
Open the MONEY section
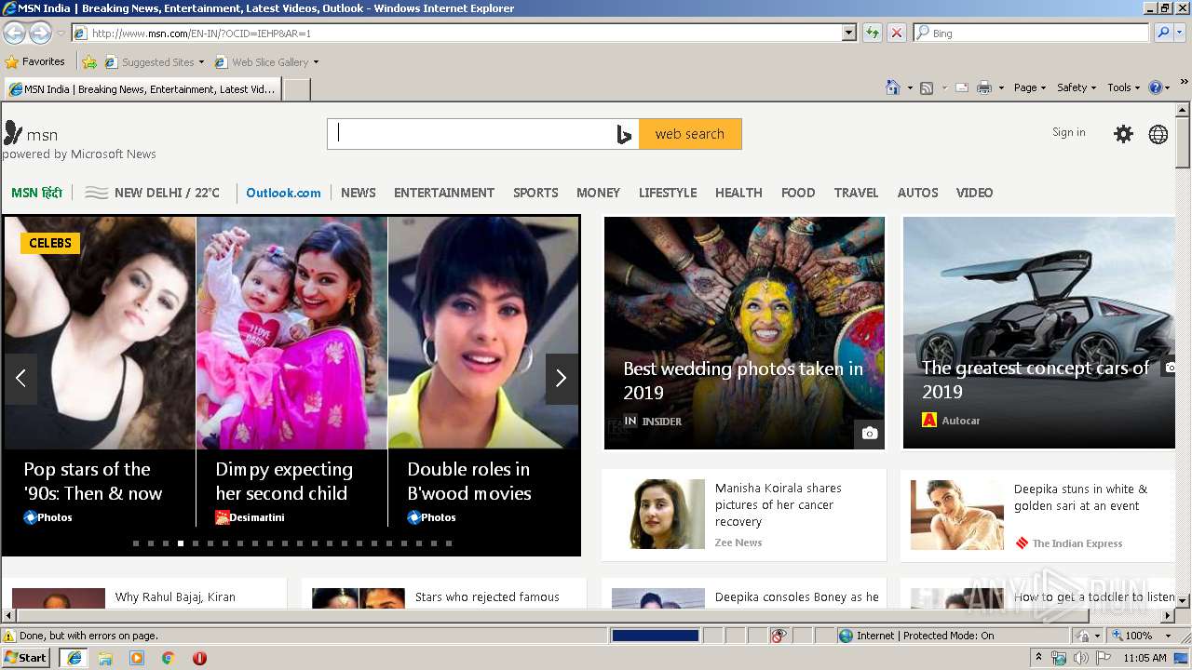(x=598, y=193)
